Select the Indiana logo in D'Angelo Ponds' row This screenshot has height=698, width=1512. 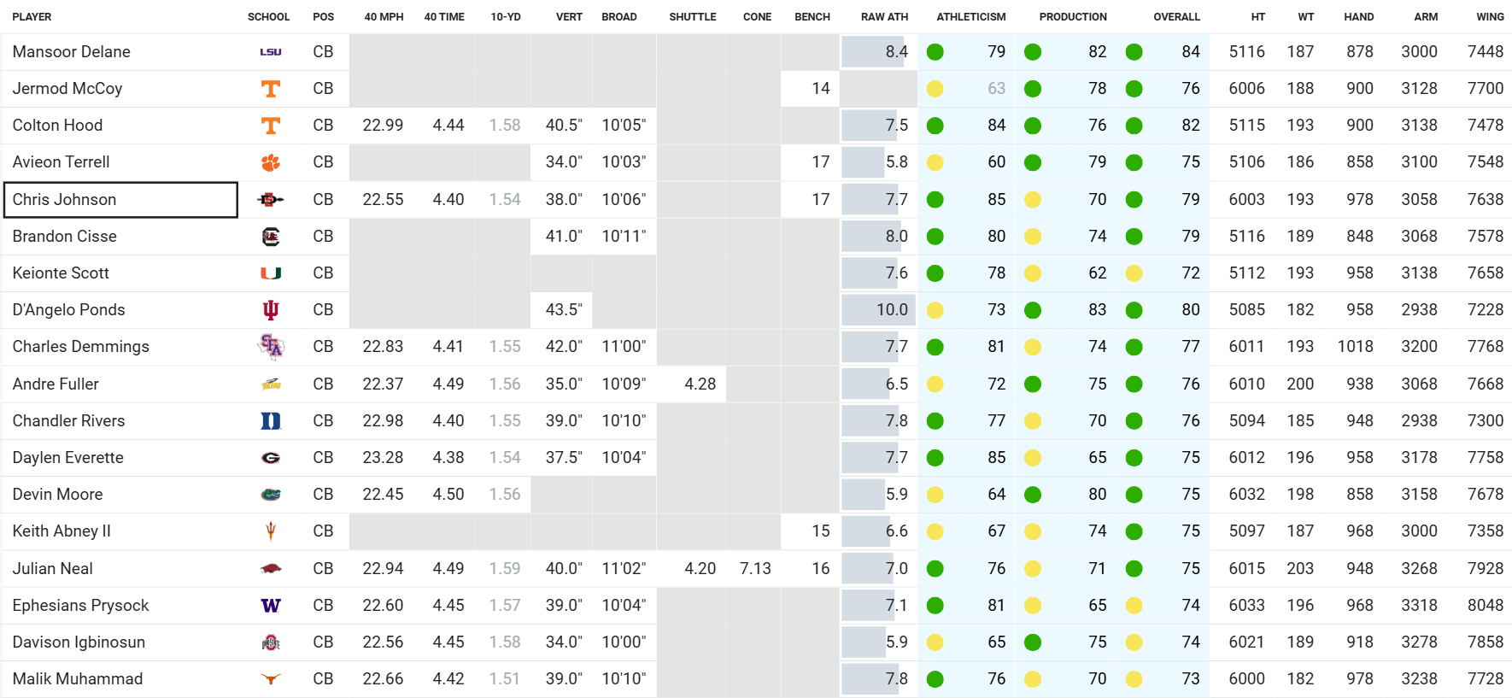[270, 310]
